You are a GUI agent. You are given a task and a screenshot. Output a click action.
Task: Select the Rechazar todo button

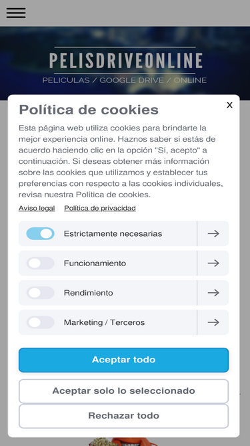point(123,416)
